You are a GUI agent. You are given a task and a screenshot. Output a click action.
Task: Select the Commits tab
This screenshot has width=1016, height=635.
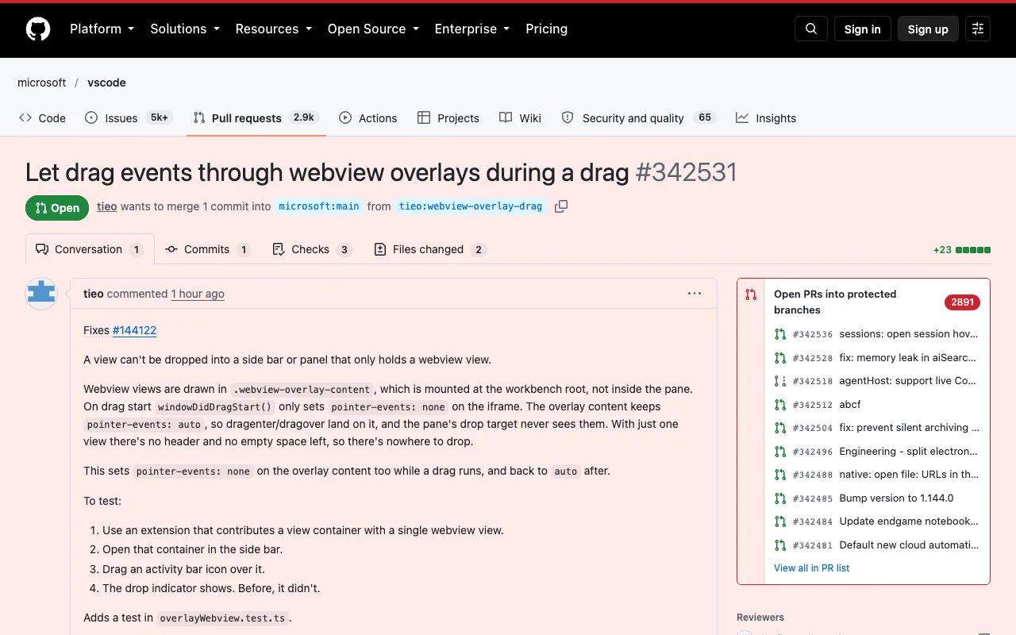208,249
